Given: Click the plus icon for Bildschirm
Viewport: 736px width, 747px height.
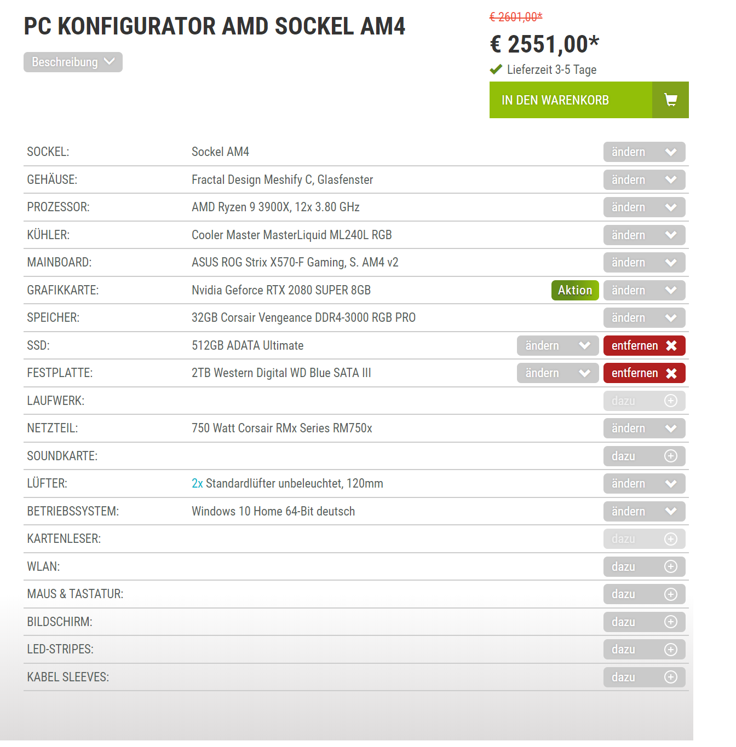Looking at the screenshot, I should [671, 622].
